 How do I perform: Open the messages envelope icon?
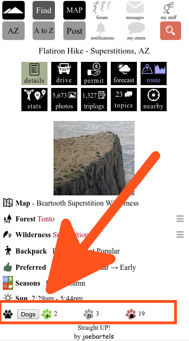coord(135,7)
